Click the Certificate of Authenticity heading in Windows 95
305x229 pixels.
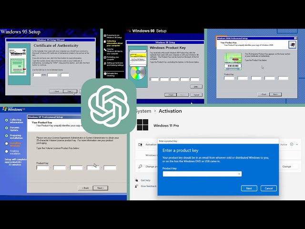[56, 45]
